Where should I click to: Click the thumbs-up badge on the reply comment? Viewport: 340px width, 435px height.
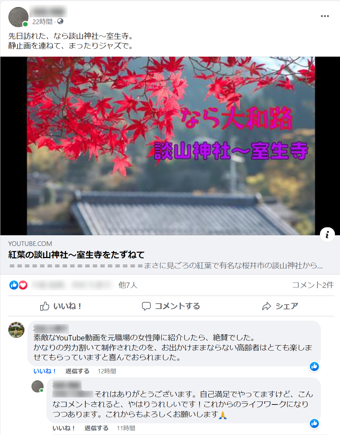[x=314, y=423]
